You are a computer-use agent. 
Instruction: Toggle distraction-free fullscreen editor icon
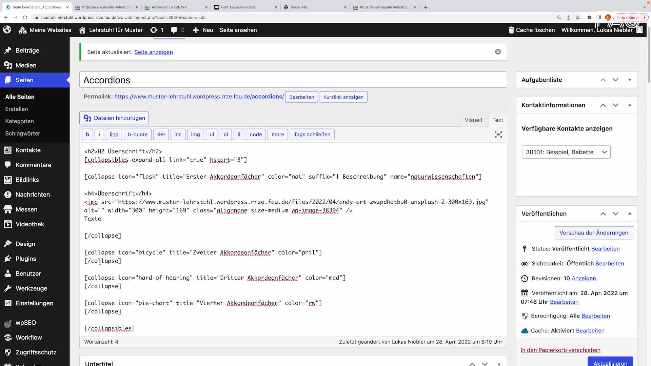(498, 135)
